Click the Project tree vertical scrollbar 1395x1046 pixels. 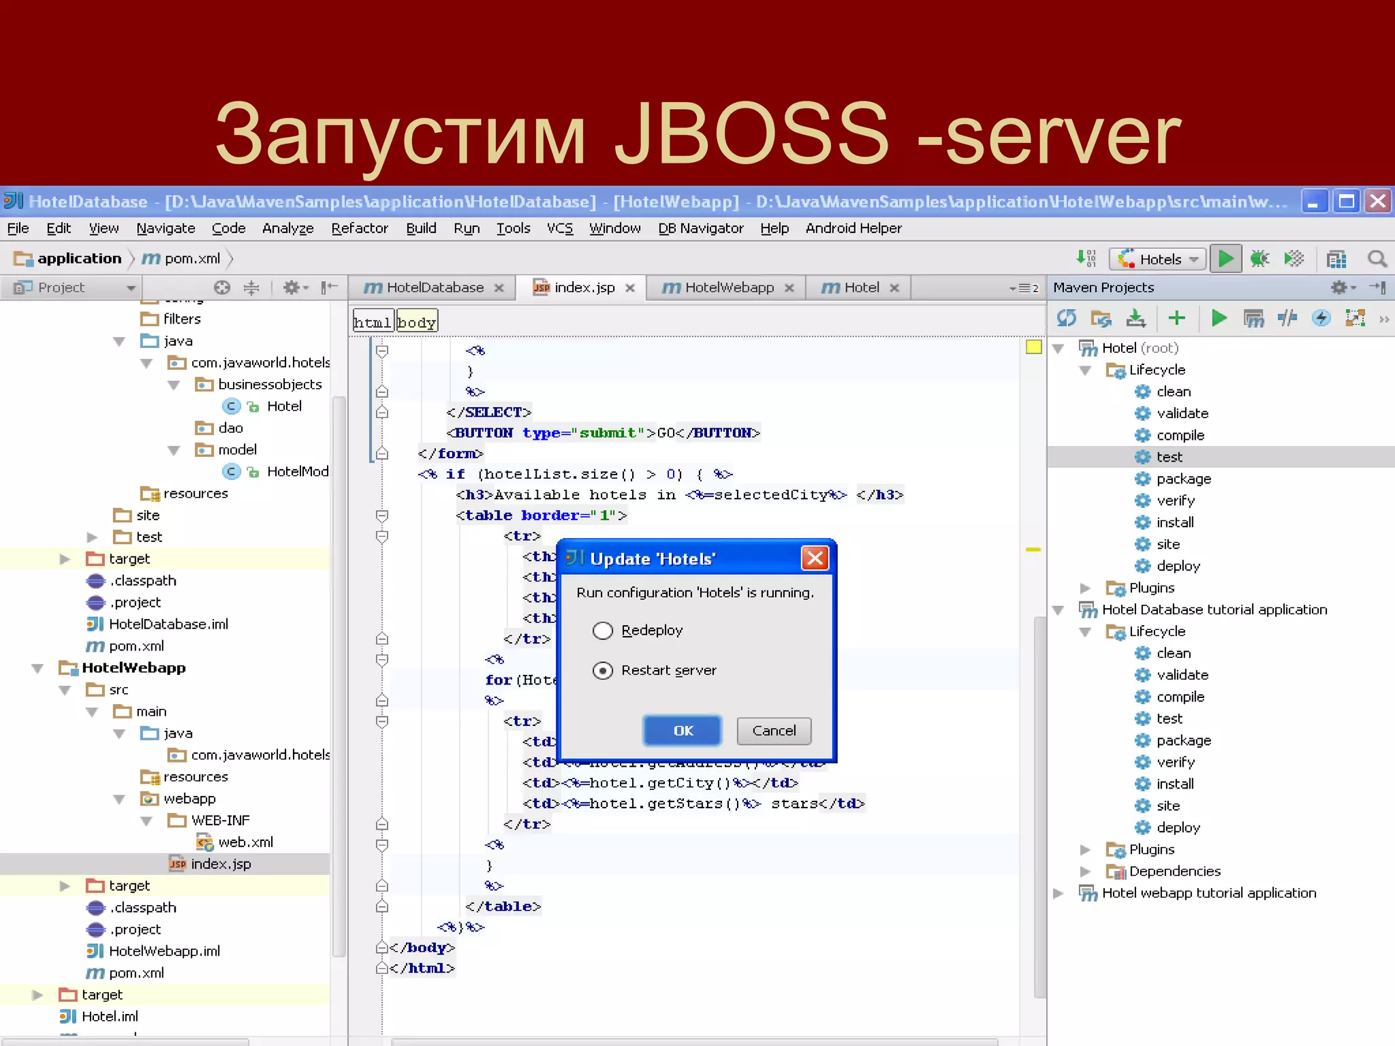click(339, 678)
